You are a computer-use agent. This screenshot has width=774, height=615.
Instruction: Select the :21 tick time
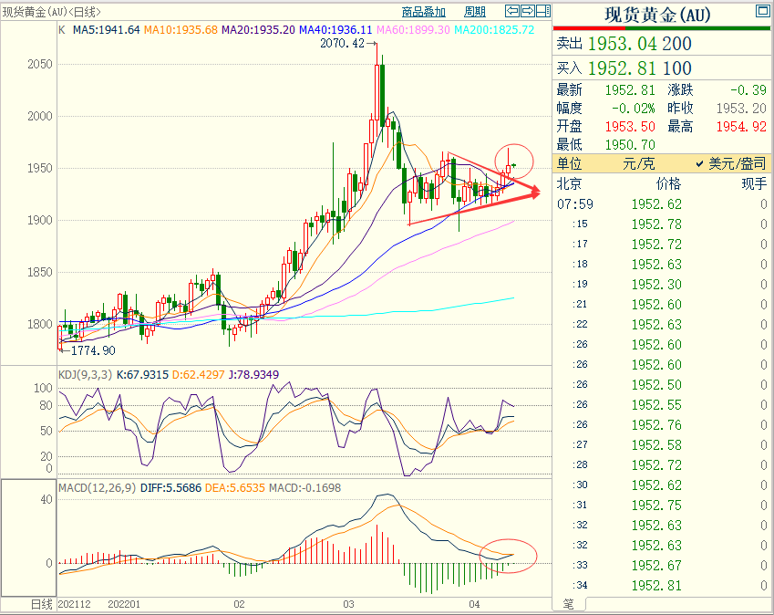580,304
